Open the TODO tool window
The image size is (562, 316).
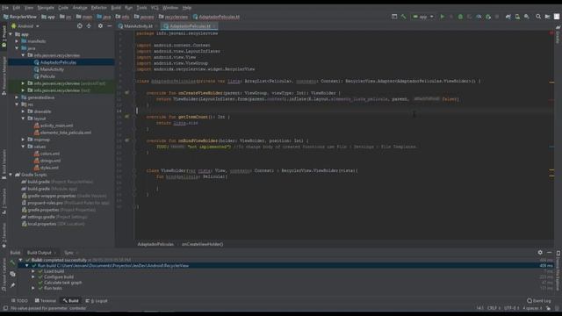19,300
